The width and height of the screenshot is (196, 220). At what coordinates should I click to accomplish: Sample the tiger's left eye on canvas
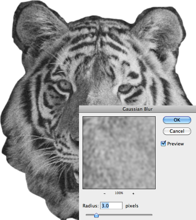click(x=65, y=85)
